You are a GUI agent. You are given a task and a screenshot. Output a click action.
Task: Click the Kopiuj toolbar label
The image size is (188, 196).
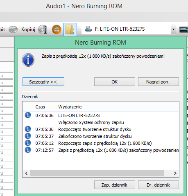[x=28, y=29]
